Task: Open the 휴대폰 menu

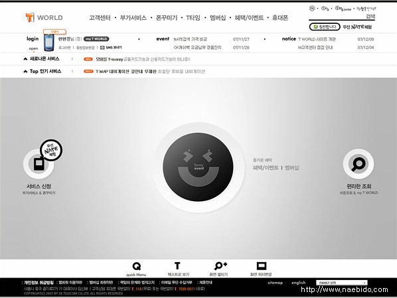Action: (279, 18)
